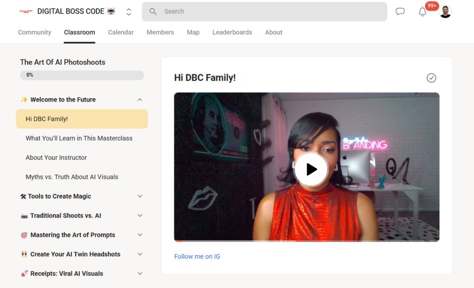The height and width of the screenshot is (288, 474).
Task: View the Leaderboards tab
Action: (x=232, y=32)
